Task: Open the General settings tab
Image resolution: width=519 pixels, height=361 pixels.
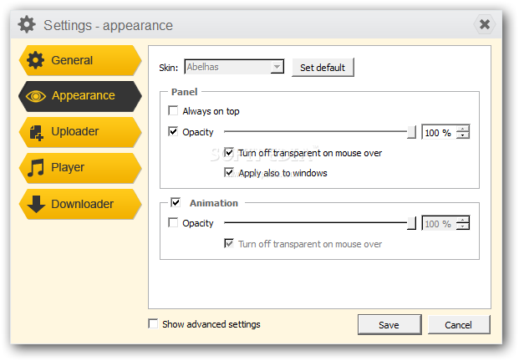Action: [x=80, y=60]
